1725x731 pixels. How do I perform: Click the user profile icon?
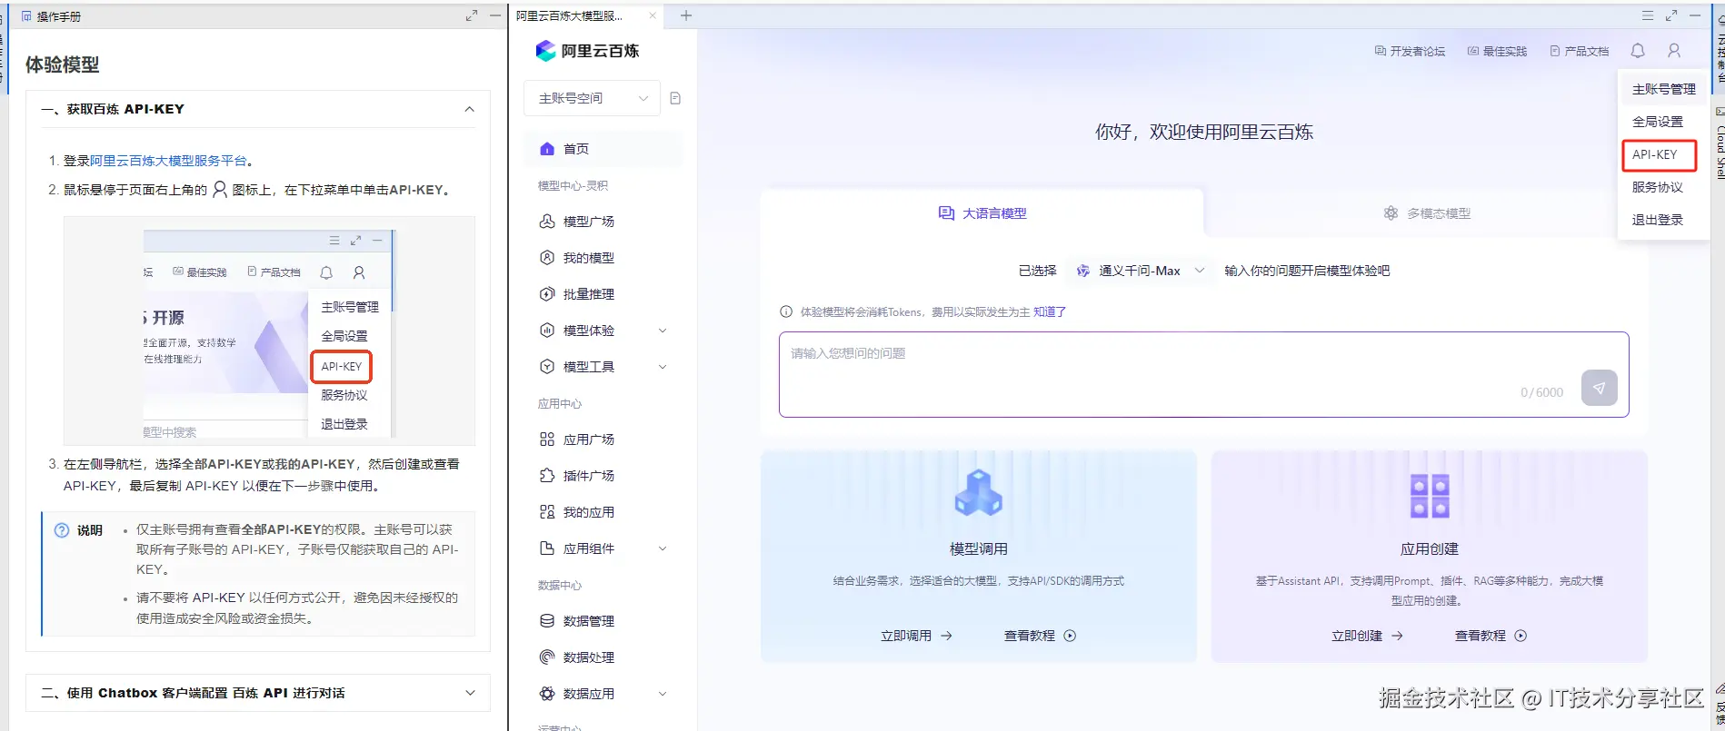(1674, 51)
